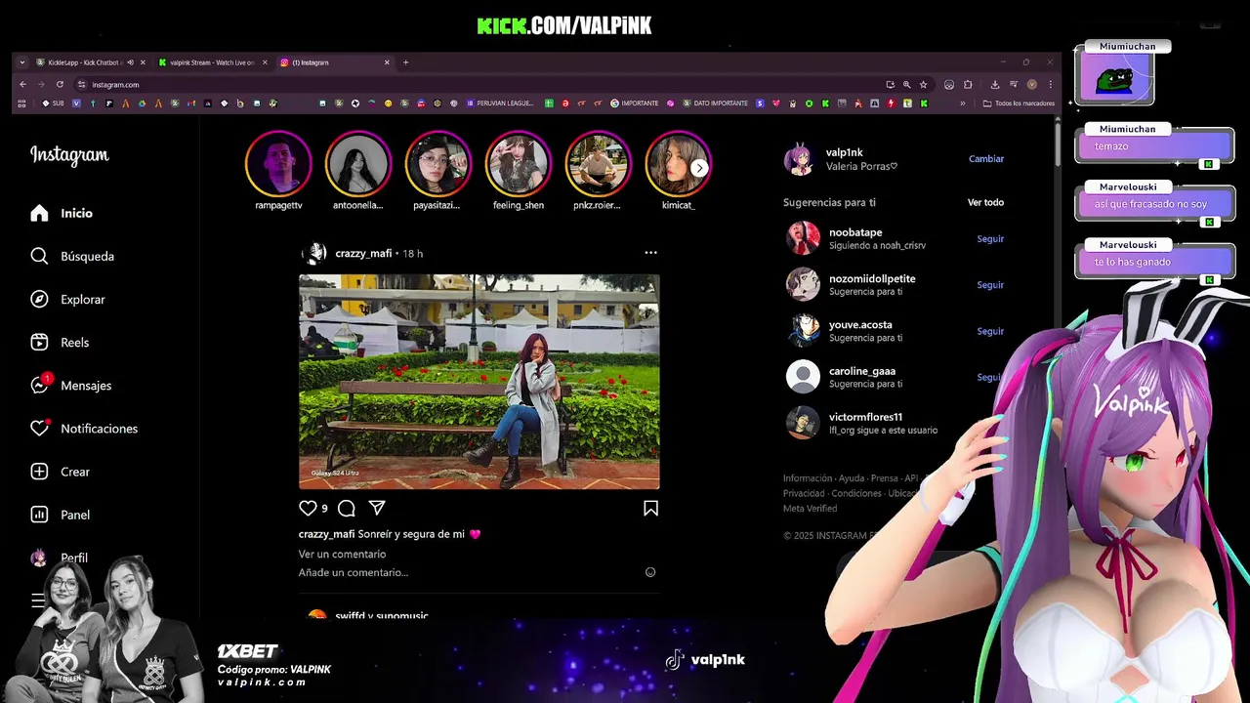This screenshot has width=1250, height=703.
Task: Click the Instagram logo
Action: coord(69,155)
